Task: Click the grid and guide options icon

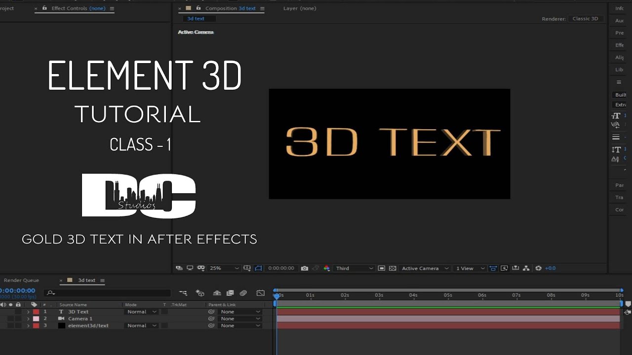Action: (x=247, y=268)
